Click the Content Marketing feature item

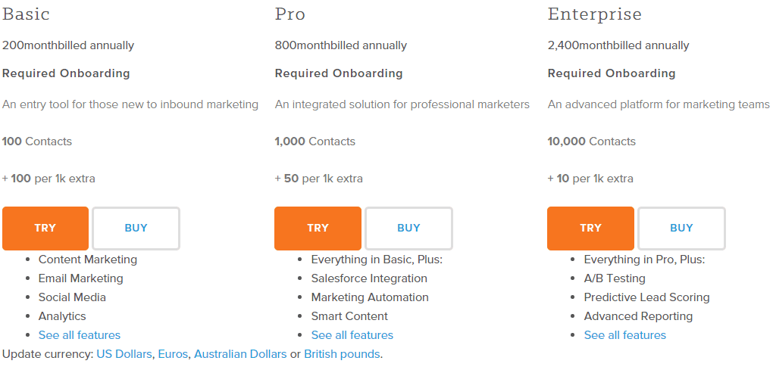point(88,260)
